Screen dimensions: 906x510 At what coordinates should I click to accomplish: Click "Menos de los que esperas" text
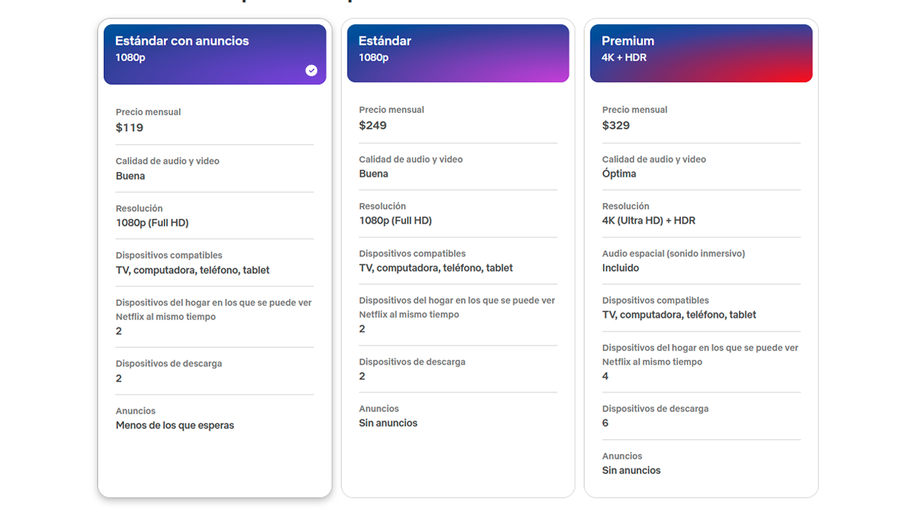click(x=175, y=426)
